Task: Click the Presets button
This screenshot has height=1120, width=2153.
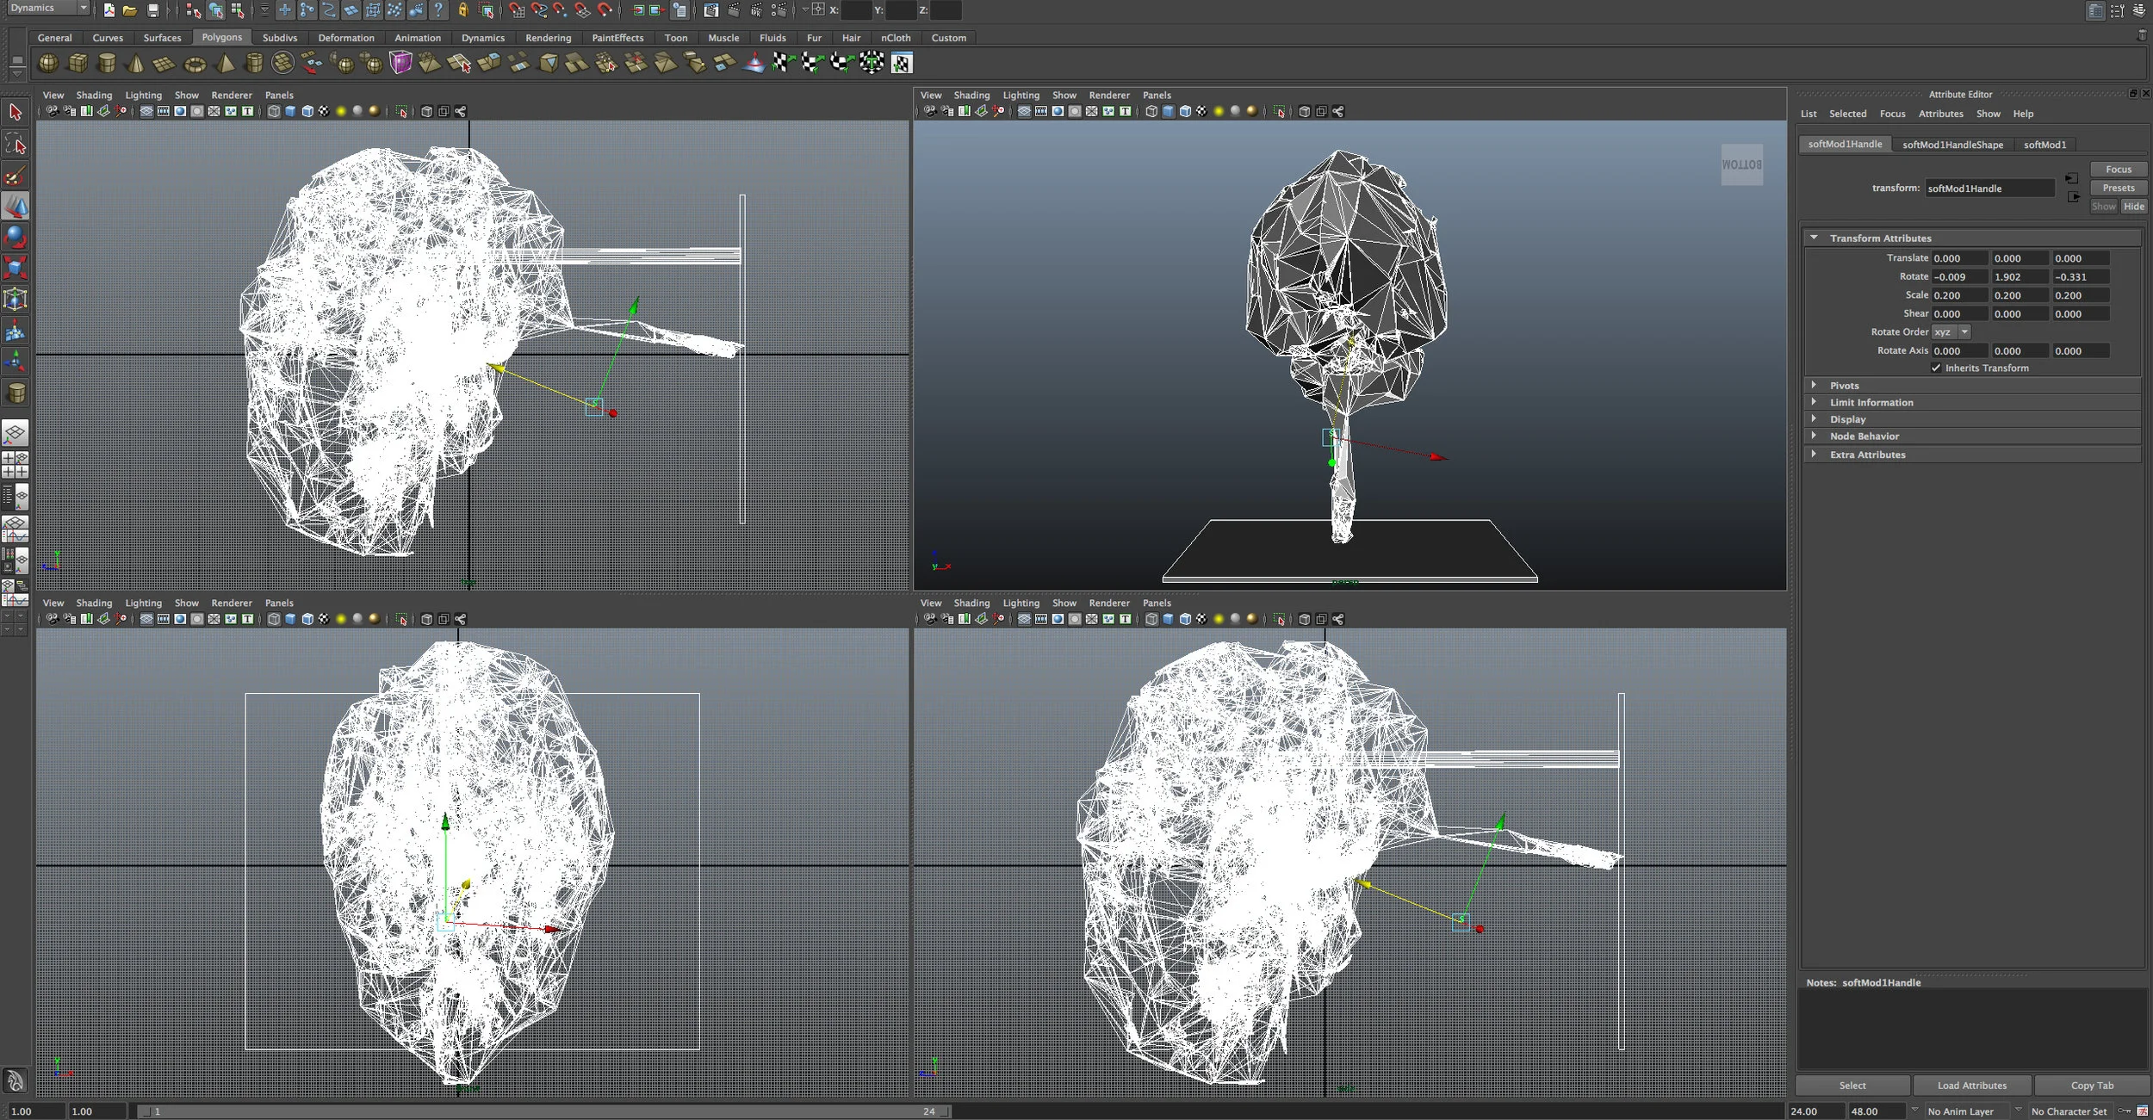Action: pyautogui.click(x=2118, y=188)
